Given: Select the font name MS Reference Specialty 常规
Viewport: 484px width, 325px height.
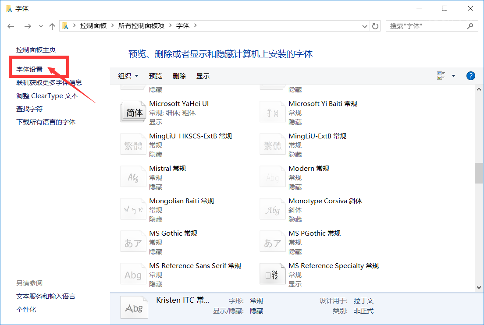Looking at the screenshot, I should 334,265.
